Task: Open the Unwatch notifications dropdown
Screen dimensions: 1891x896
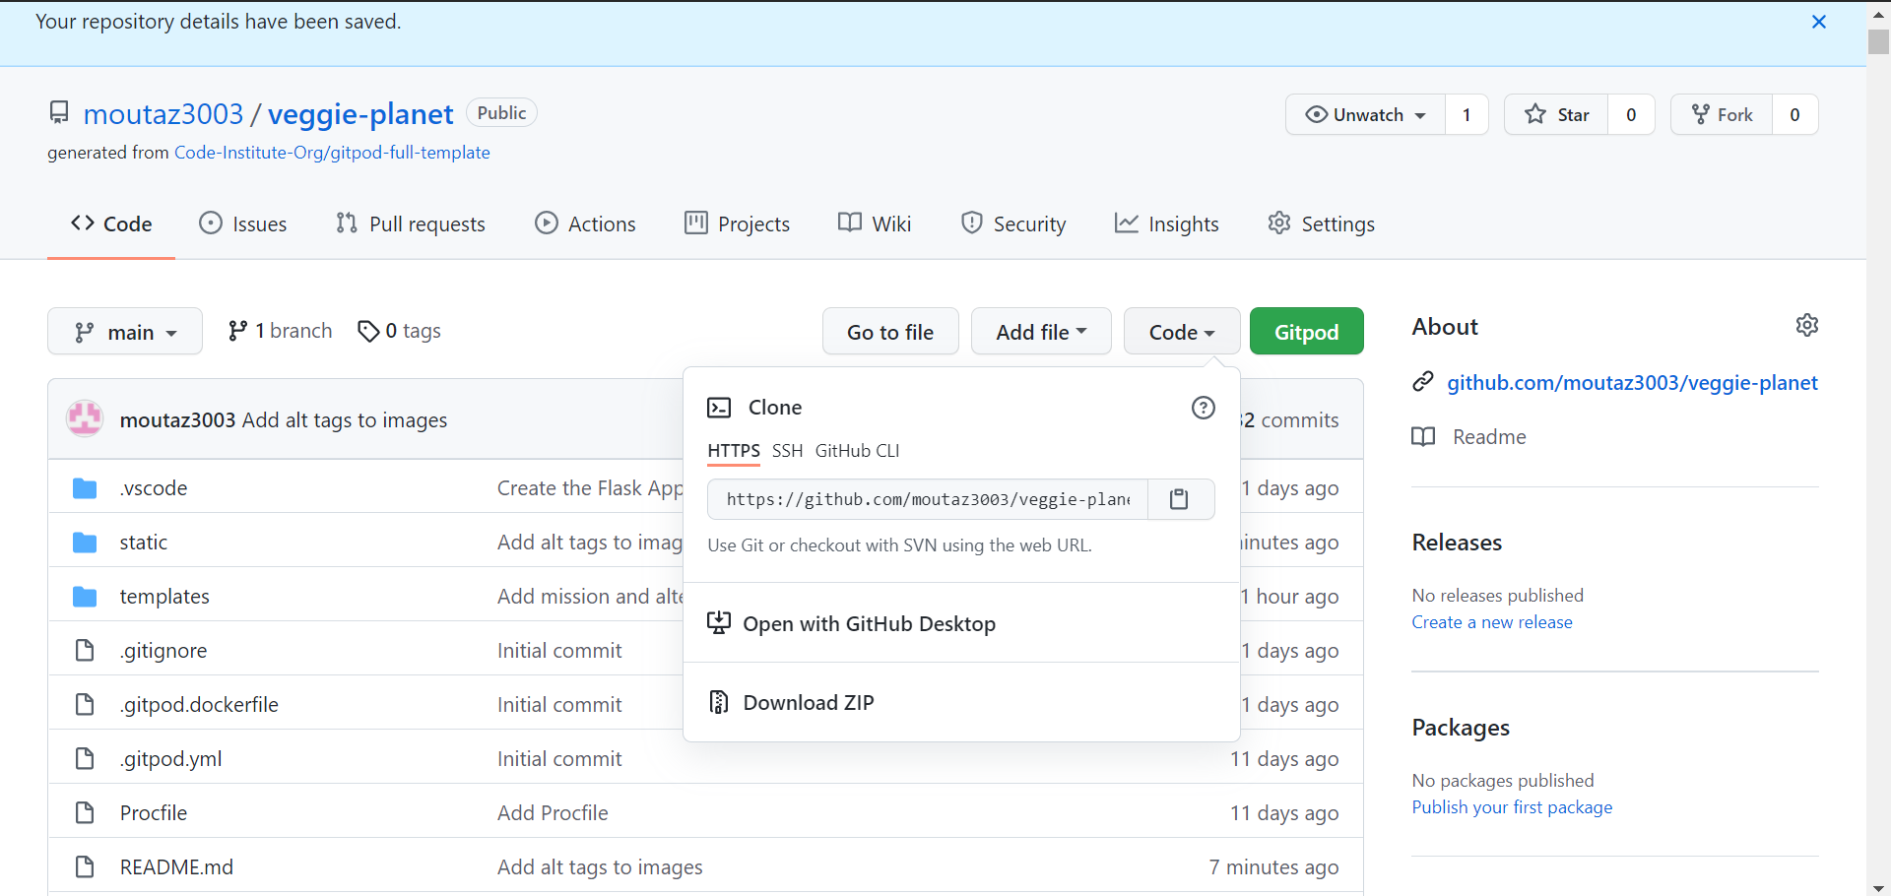Action: click(x=1365, y=114)
